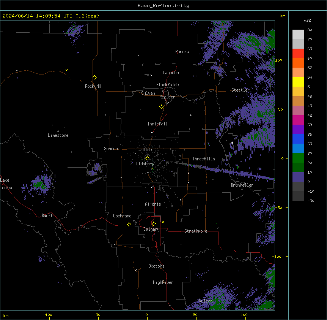Screen dimensions: 327x320
Task: Pick the red 60-65 dBZ legend swatch
Action: coord(298,54)
